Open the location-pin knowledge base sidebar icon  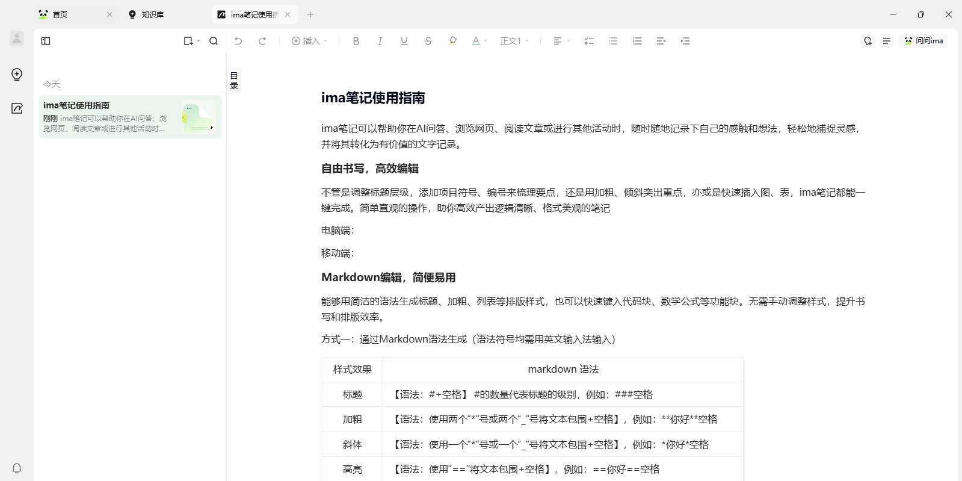pyautogui.click(x=17, y=74)
